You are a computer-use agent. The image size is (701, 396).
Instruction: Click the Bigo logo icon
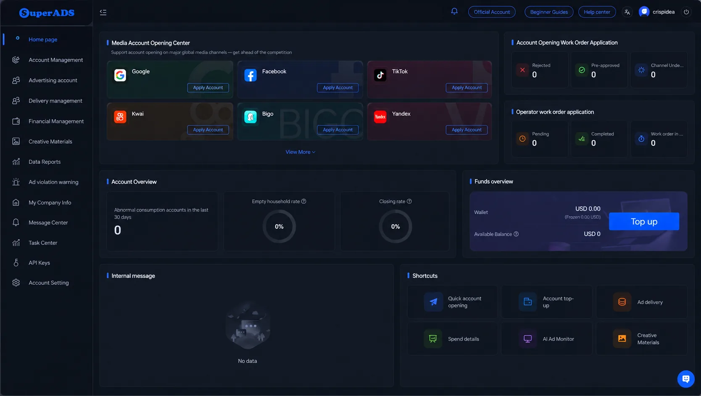point(250,117)
